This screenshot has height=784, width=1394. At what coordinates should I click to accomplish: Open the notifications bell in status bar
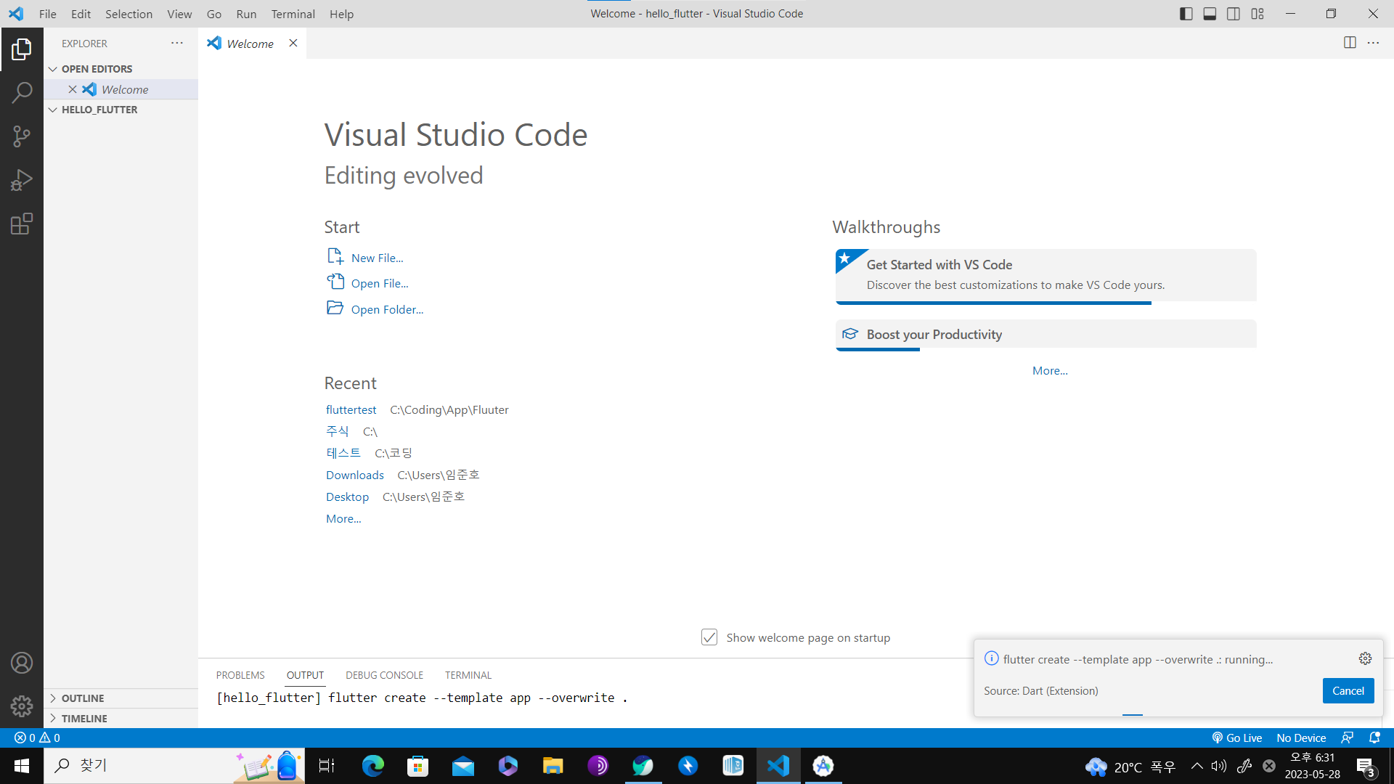click(1374, 738)
